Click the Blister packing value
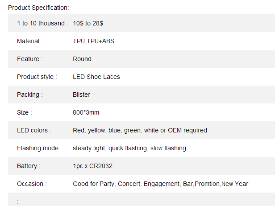This screenshot has height=206, width=275. pos(81,95)
